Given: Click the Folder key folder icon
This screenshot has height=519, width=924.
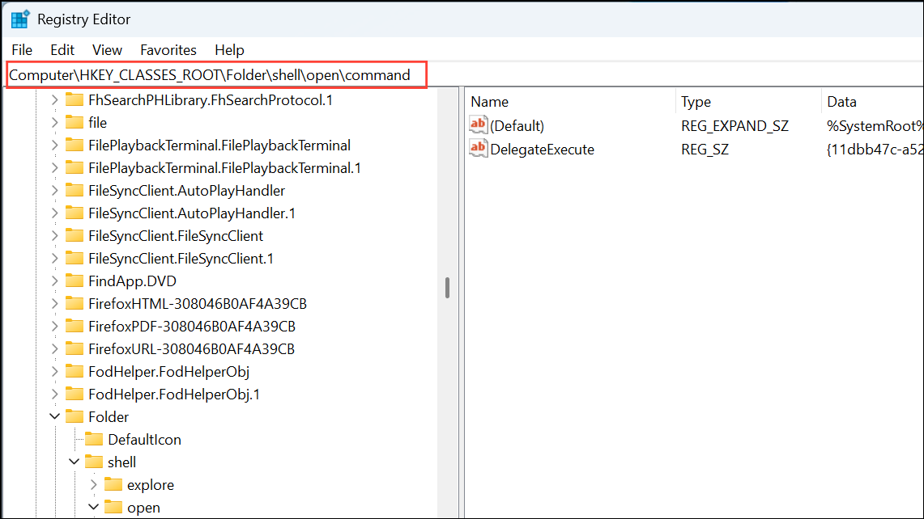Looking at the screenshot, I should [75, 416].
